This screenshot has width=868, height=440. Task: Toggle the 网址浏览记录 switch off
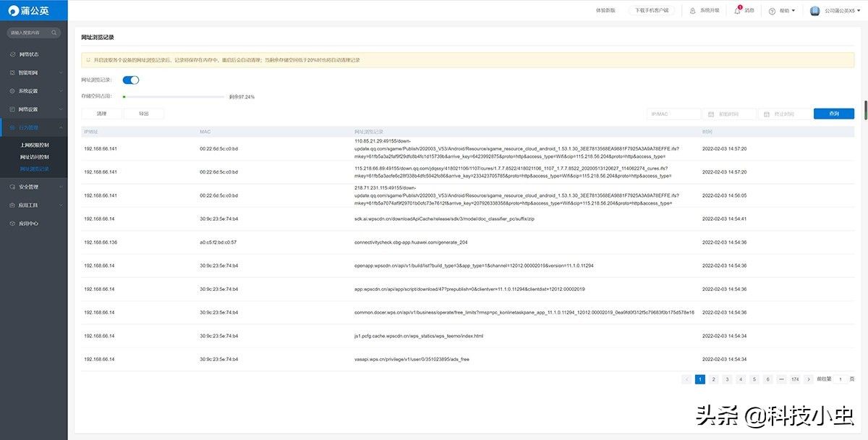[x=131, y=80]
